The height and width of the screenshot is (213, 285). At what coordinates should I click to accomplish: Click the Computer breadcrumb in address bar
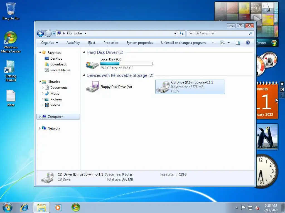(75, 33)
